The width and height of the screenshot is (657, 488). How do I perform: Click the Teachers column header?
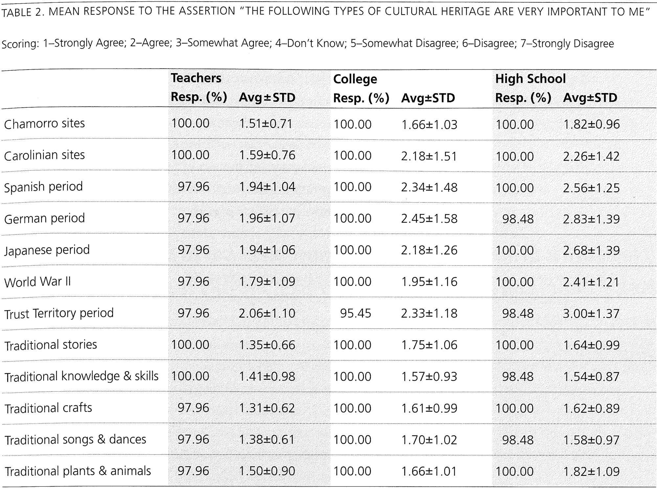[196, 78]
